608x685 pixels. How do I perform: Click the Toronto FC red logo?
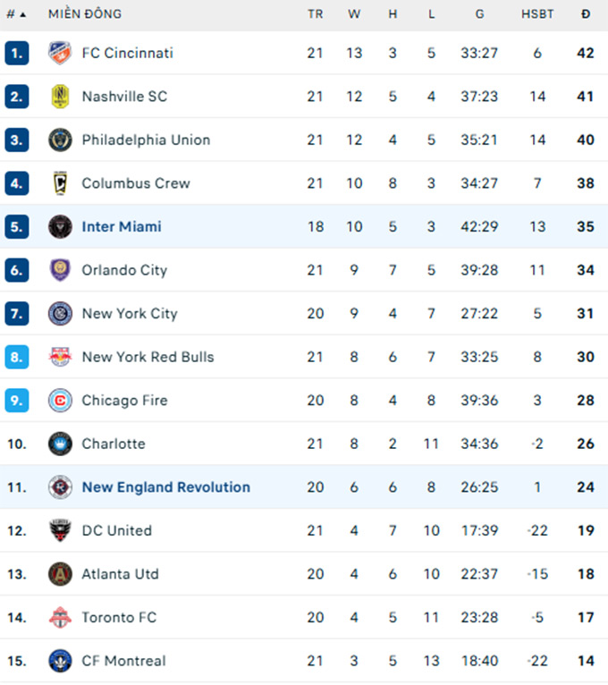pyautogui.click(x=60, y=617)
